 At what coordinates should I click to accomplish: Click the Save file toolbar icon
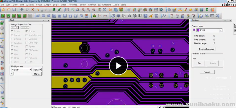[x=14, y=10]
